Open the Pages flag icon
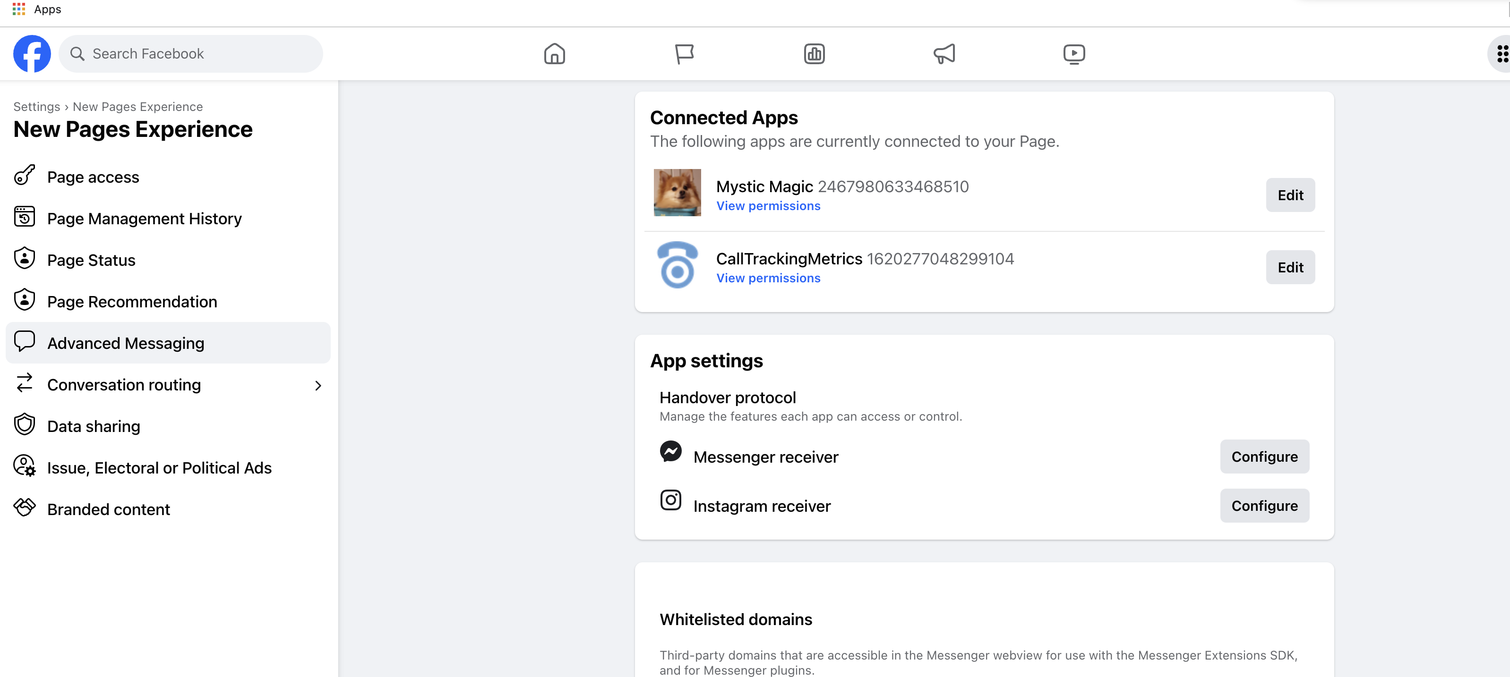The image size is (1510, 677). pos(684,54)
